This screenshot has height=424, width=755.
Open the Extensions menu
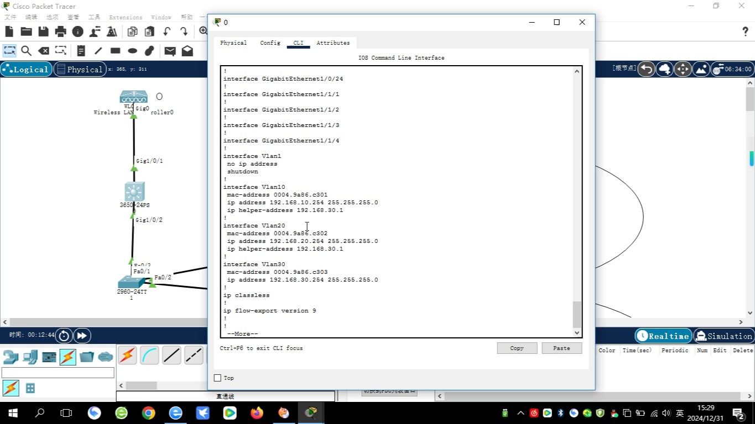point(126,17)
